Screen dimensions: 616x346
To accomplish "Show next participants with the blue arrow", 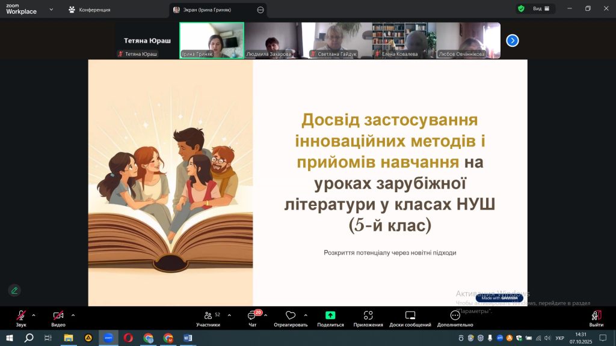I will 513,40.
